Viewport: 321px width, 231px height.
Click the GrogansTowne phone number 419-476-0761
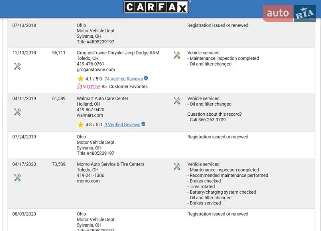[91, 64]
